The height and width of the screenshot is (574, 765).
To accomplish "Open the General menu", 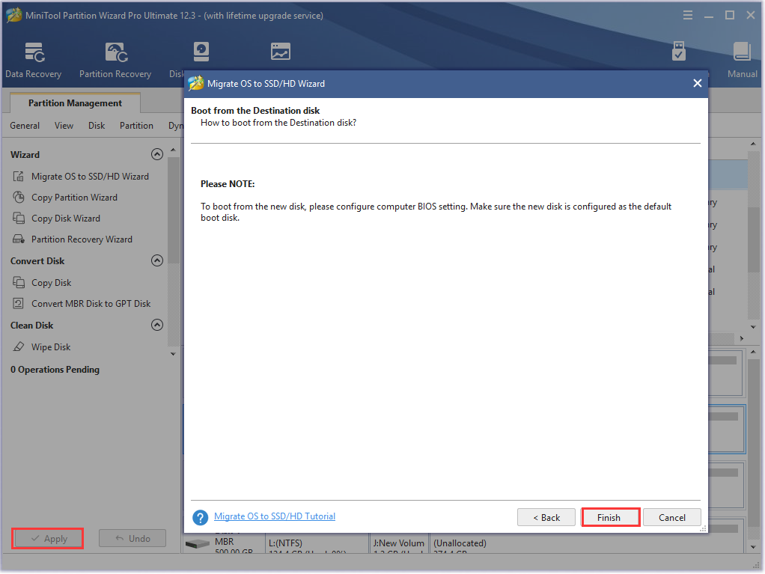I will pos(25,126).
